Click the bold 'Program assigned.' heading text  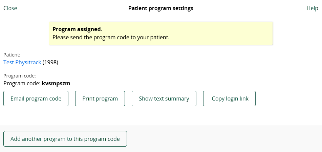(77, 29)
